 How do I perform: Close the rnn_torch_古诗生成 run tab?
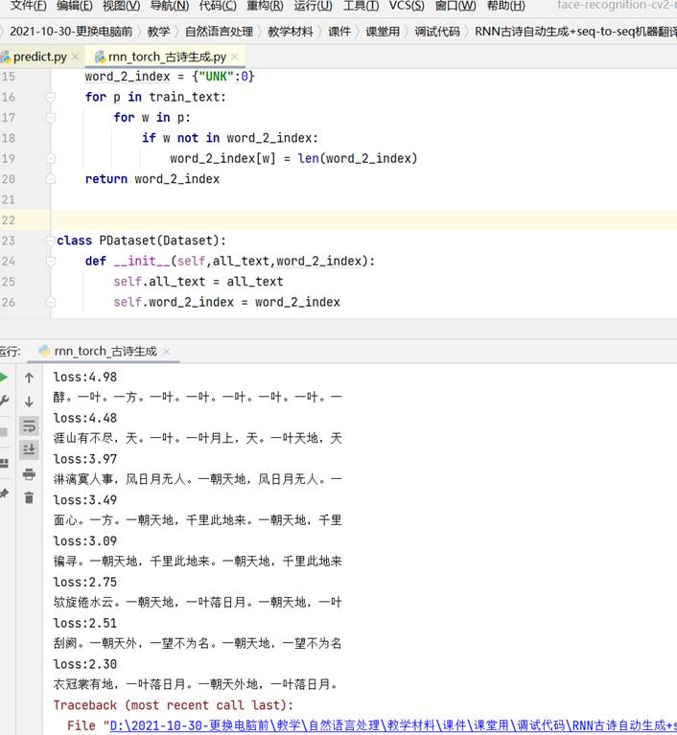click(x=169, y=352)
